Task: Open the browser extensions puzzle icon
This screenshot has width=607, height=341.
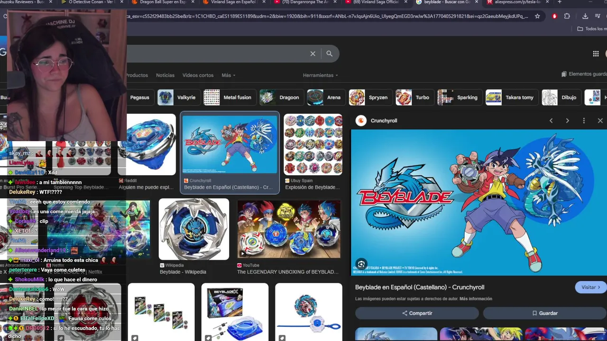Action: [567, 16]
